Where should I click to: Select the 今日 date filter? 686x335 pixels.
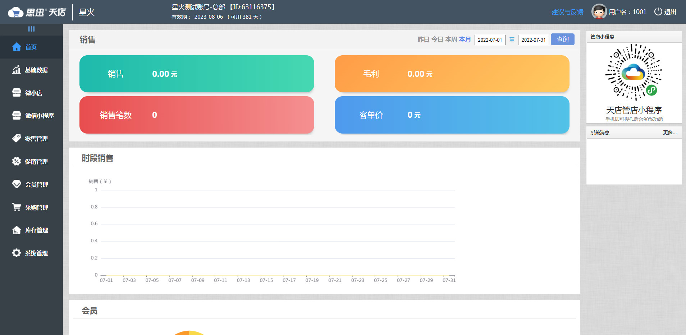point(437,39)
